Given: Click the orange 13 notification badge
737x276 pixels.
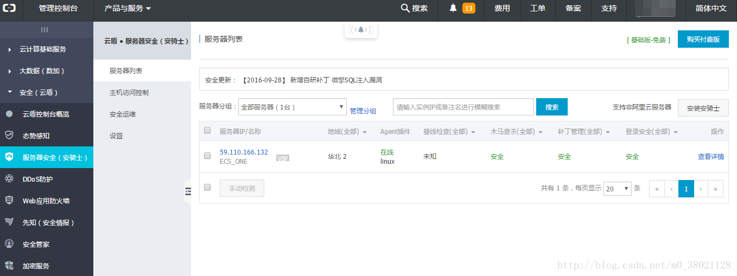Looking at the screenshot, I should tap(469, 8).
